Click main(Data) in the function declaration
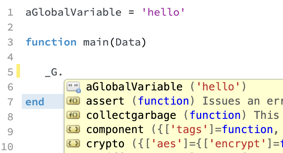The height and width of the screenshot is (153, 283). [114, 42]
